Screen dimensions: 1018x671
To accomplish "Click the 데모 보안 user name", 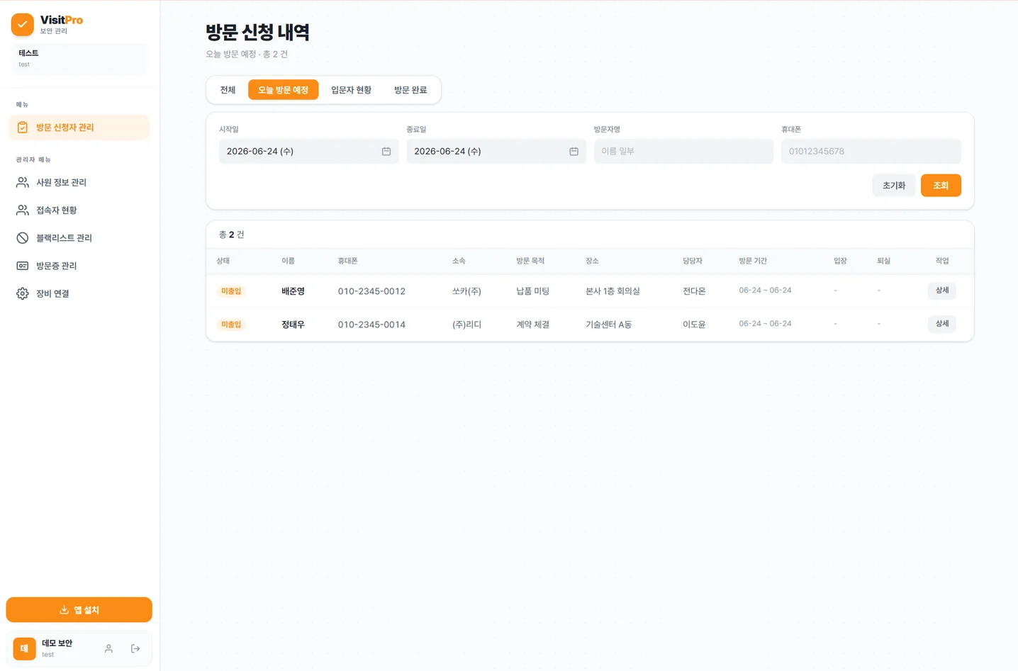I will tap(57, 643).
